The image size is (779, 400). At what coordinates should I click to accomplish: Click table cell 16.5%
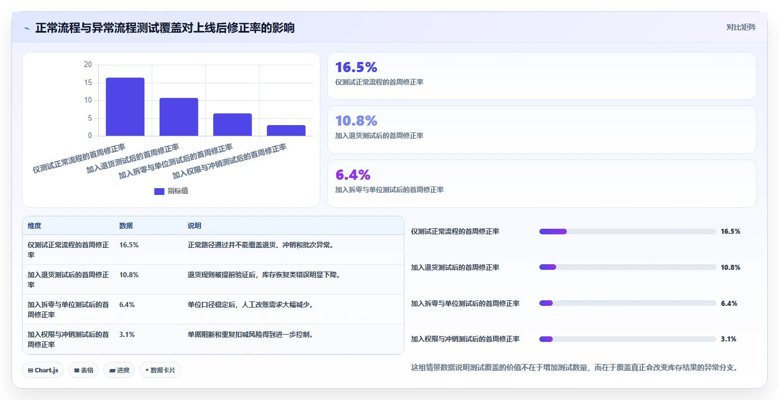point(129,245)
